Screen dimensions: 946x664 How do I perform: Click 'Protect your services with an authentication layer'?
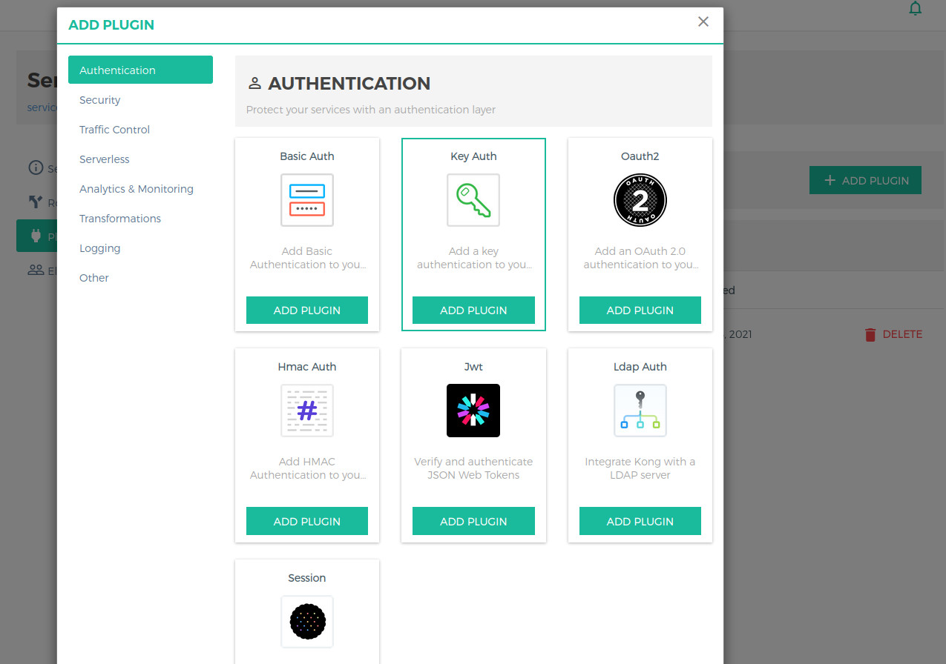371,110
